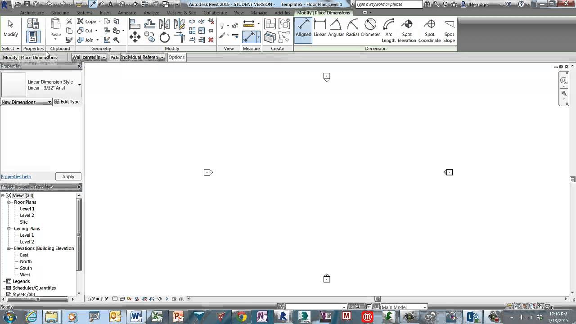Image resolution: width=576 pixels, height=324 pixels.
Task: Select the Aligned dimension tool
Action: pos(303,31)
